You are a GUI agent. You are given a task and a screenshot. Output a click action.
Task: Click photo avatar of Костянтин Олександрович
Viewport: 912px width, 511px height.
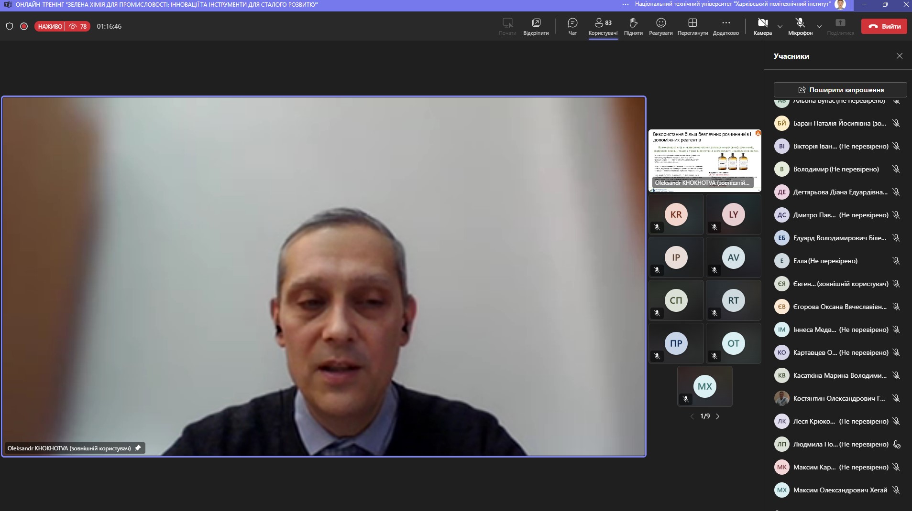point(782,398)
